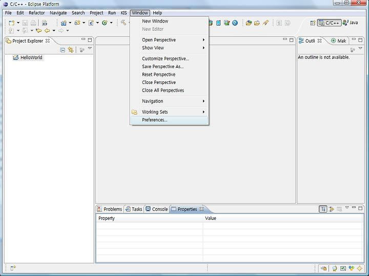Select Close All Perspectives entry
This screenshot has width=369, height=276.
click(x=169, y=91)
